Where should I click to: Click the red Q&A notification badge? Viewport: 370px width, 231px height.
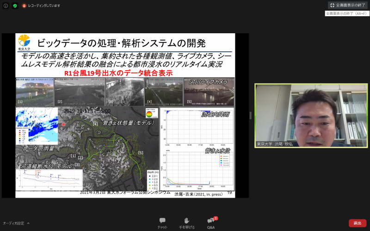[x=216, y=218]
